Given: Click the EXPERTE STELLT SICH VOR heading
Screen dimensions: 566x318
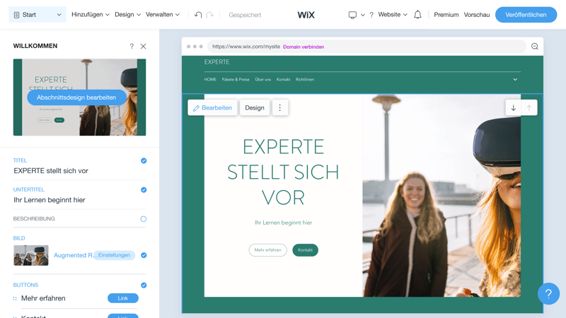Looking at the screenshot, I should [283, 172].
